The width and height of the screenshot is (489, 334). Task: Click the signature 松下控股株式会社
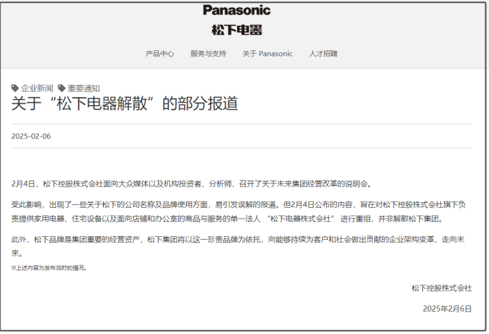point(441,288)
